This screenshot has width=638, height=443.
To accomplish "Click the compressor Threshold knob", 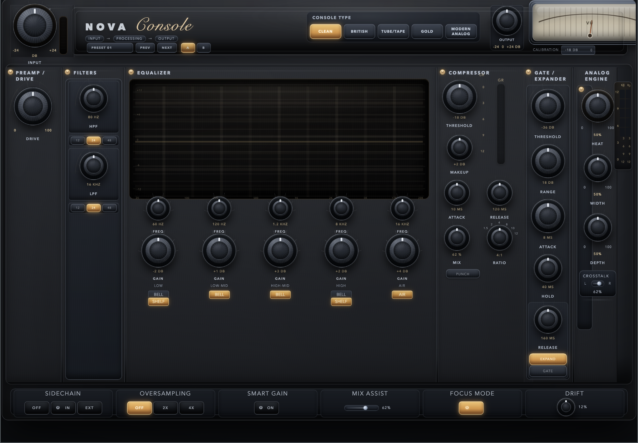I will coord(459,97).
